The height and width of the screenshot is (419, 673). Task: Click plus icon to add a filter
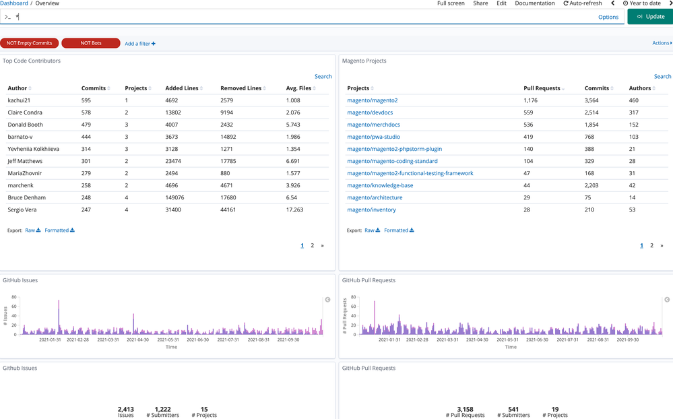154,44
